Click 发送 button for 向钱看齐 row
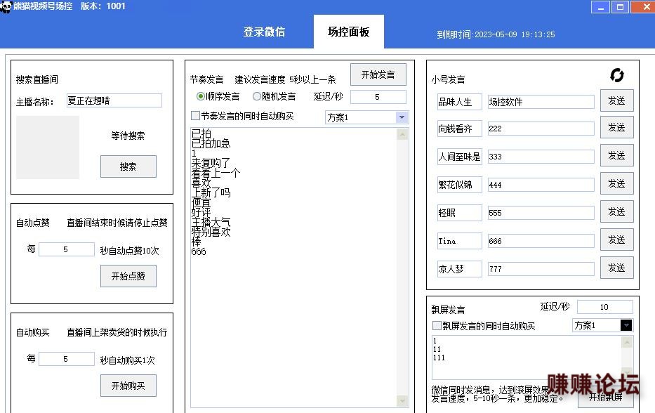The image size is (655, 413). tap(616, 127)
